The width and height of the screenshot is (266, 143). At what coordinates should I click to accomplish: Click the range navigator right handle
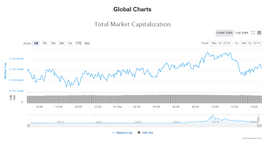[258, 119]
